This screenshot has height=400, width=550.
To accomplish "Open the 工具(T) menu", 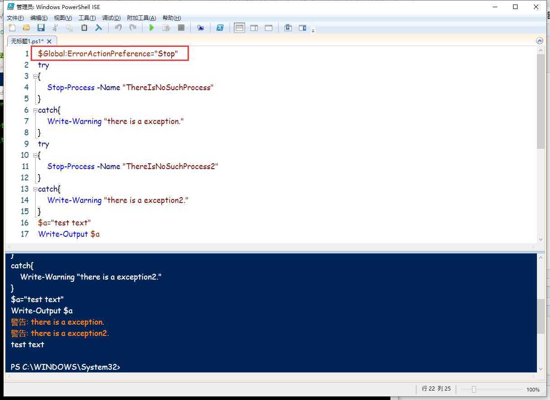I will click(87, 18).
